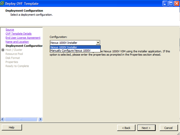Go back with the Back button
This screenshot has height=135, width=180.
pyautogui.click(x=126, y=128)
